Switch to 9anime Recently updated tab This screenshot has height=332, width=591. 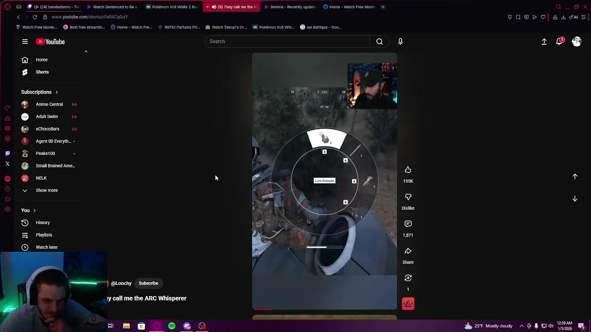(x=289, y=7)
